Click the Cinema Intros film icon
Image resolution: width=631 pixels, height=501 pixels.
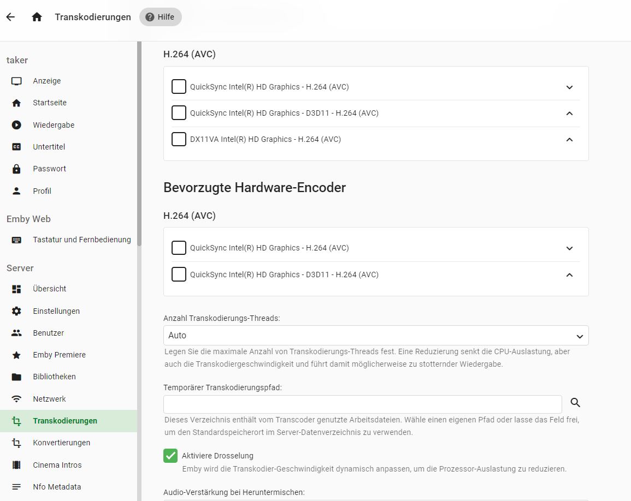point(16,465)
